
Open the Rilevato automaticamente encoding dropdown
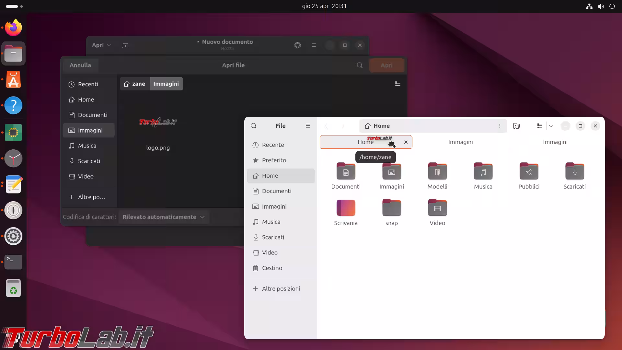[x=163, y=217]
